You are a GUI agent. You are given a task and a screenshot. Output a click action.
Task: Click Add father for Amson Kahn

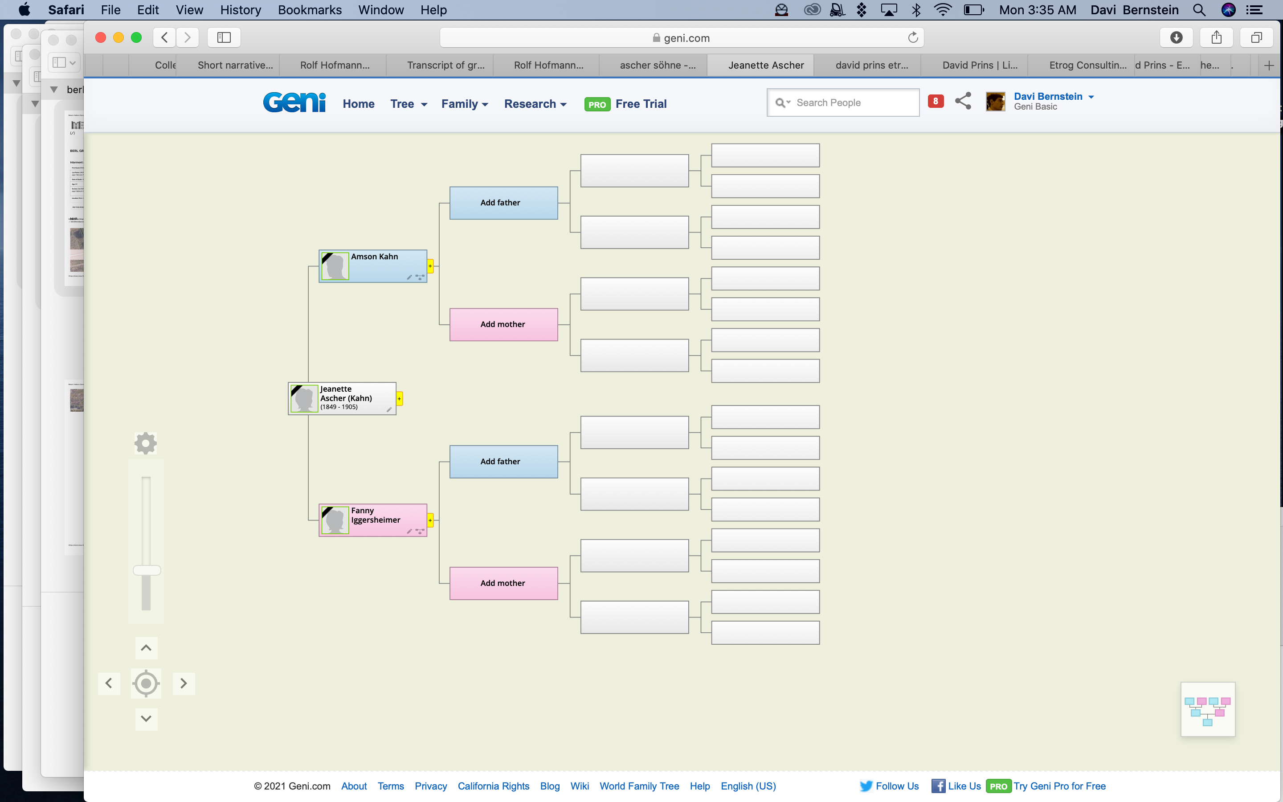(x=503, y=203)
